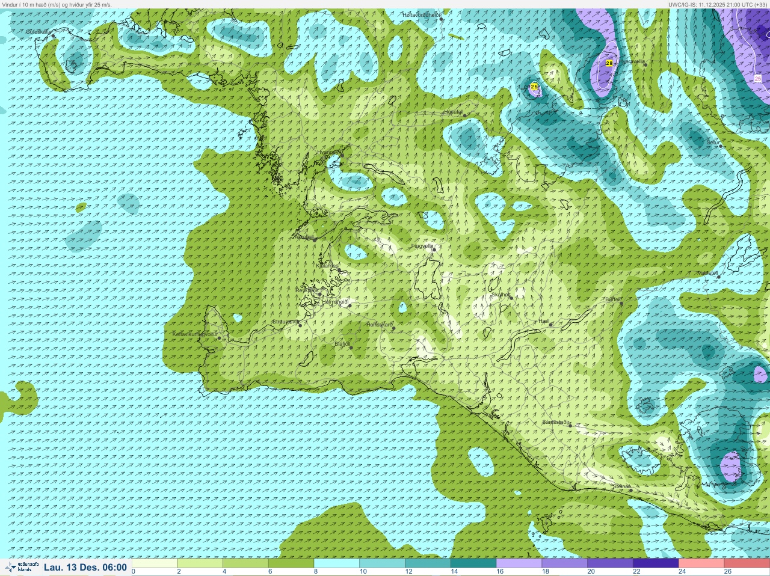The width and height of the screenshot is (770, 576).
Task: Click the map title about wind at 10 m
Action: (x=57, y=4)
